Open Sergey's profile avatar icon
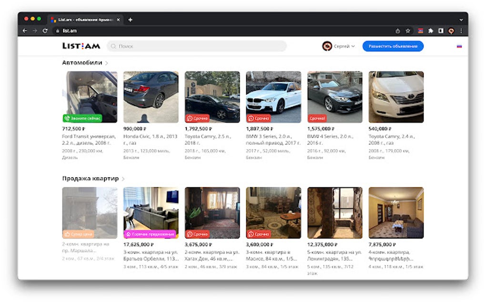486x303 pixels. [326, 46]
